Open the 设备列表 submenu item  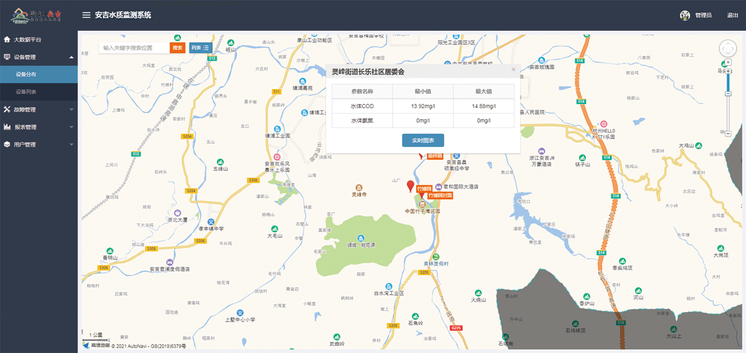coord(26,92)
